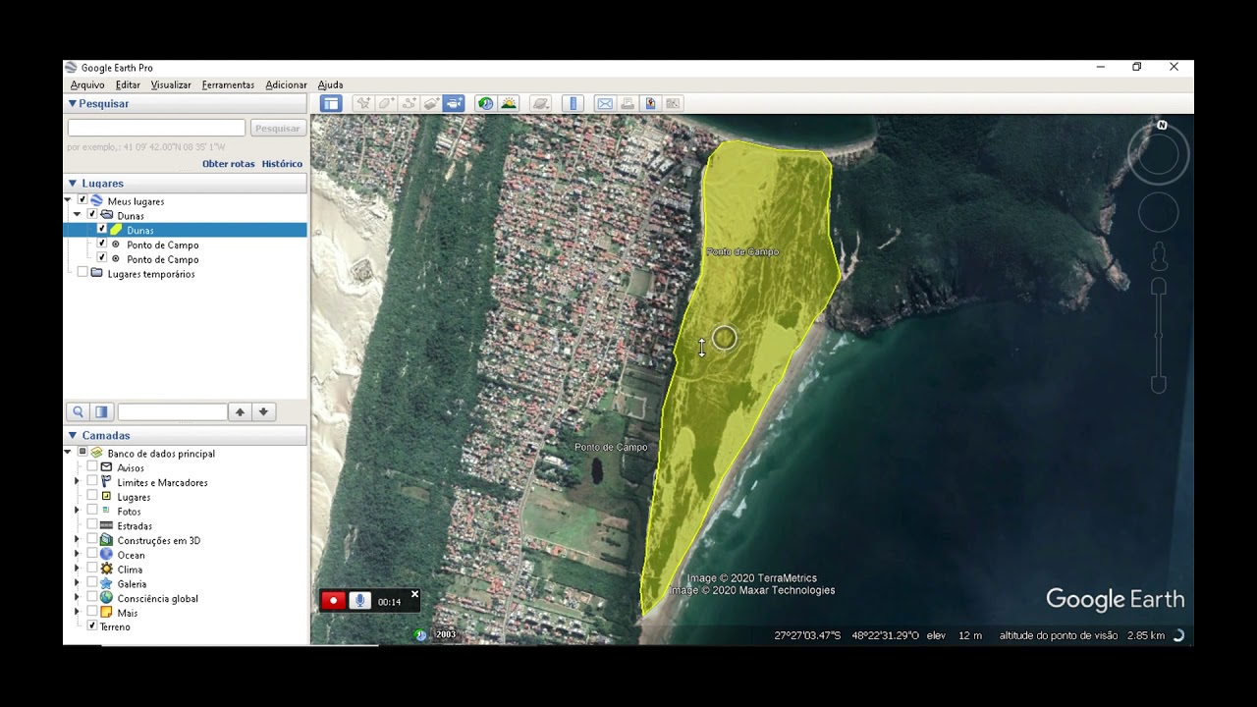The image size is (1257, 707).
Task: Click the Email envelope toolbar icon
Action: (605, 103)
